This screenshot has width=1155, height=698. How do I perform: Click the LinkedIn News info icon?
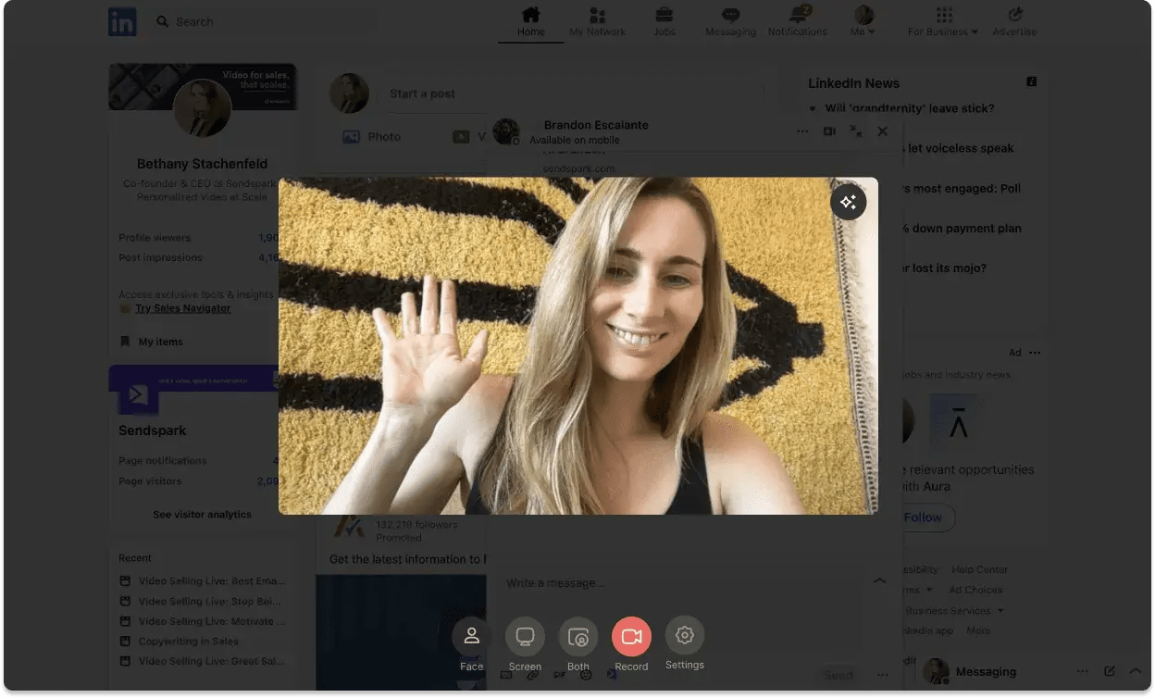1032,82
